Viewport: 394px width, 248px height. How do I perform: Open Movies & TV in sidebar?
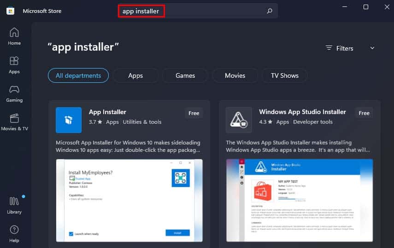[14, 122]
